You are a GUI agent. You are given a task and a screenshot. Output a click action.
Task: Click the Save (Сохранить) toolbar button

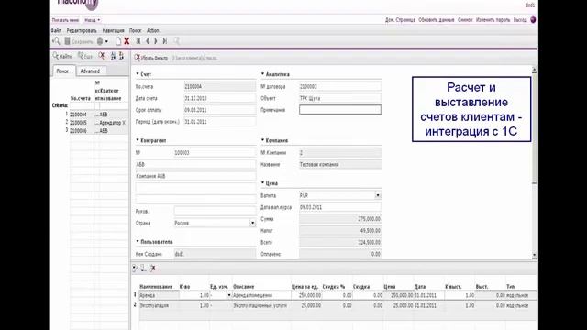pos(78,41)
